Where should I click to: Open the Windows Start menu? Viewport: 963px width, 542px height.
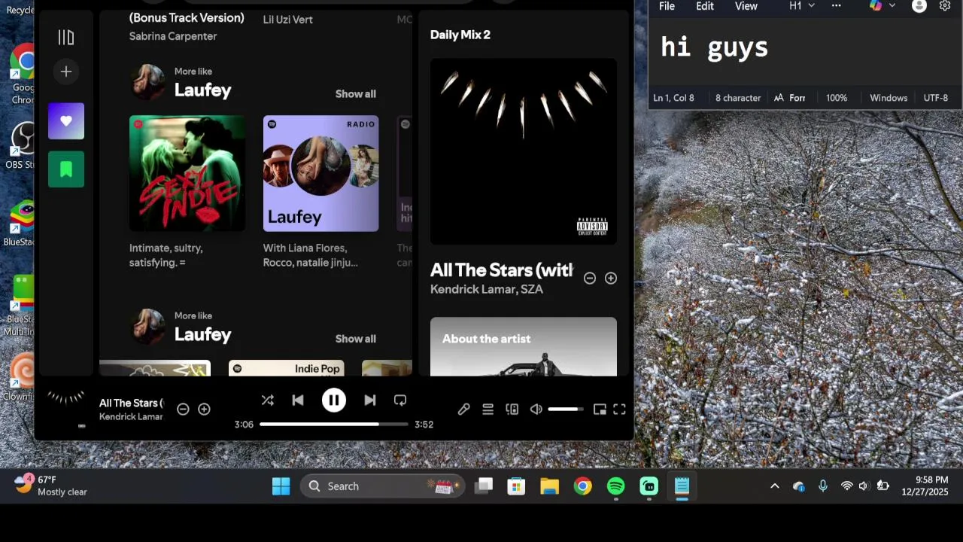tap(281, 486)
